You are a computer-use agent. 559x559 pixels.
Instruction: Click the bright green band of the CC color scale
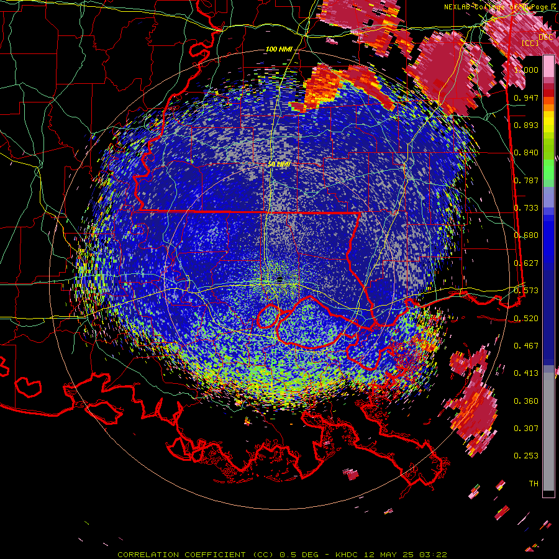tap(548, 170)
